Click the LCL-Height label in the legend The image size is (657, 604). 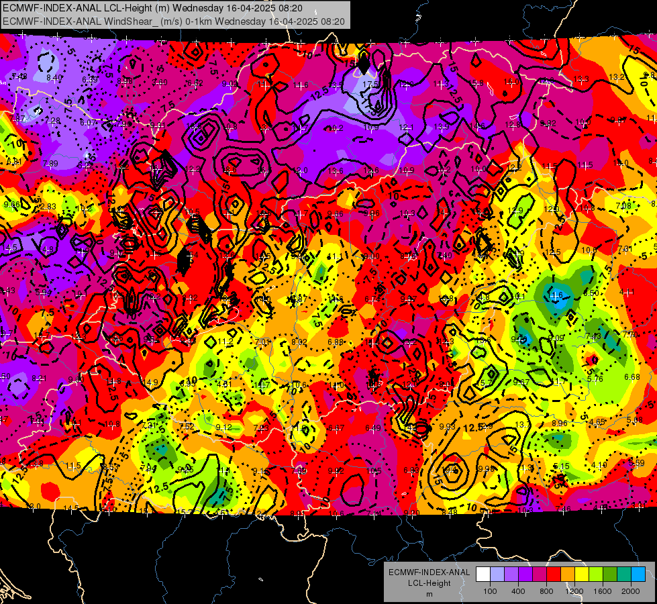429,583
